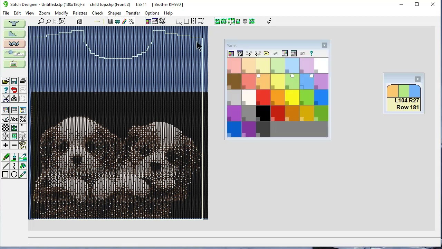Select the bright red yarn swatch
Screen dimensions: 442x249
click(263, 97)
